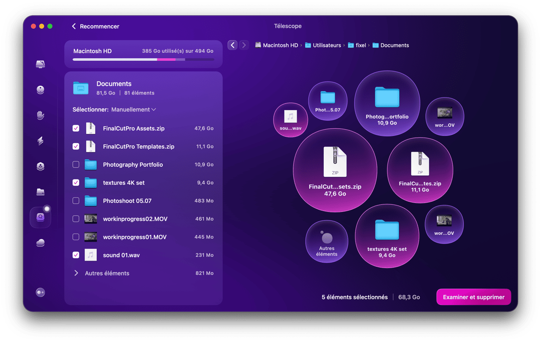Image resolution: width=541 pixels, height=342 pixels.
Task: Click Recommencer to restart the scan
Action: coord(96,26)
